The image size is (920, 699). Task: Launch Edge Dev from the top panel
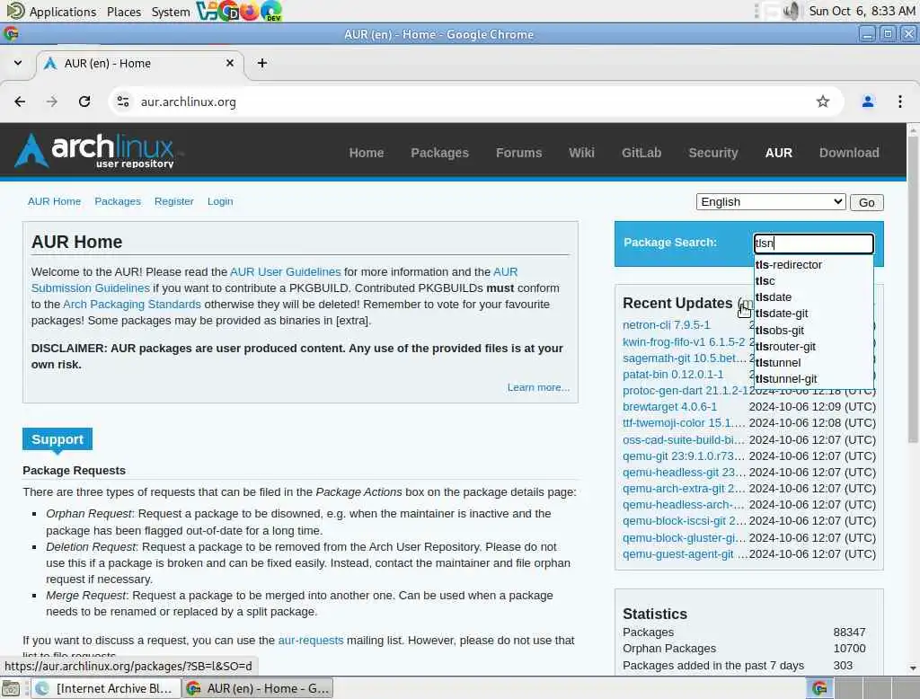click(x=271, y=11)
